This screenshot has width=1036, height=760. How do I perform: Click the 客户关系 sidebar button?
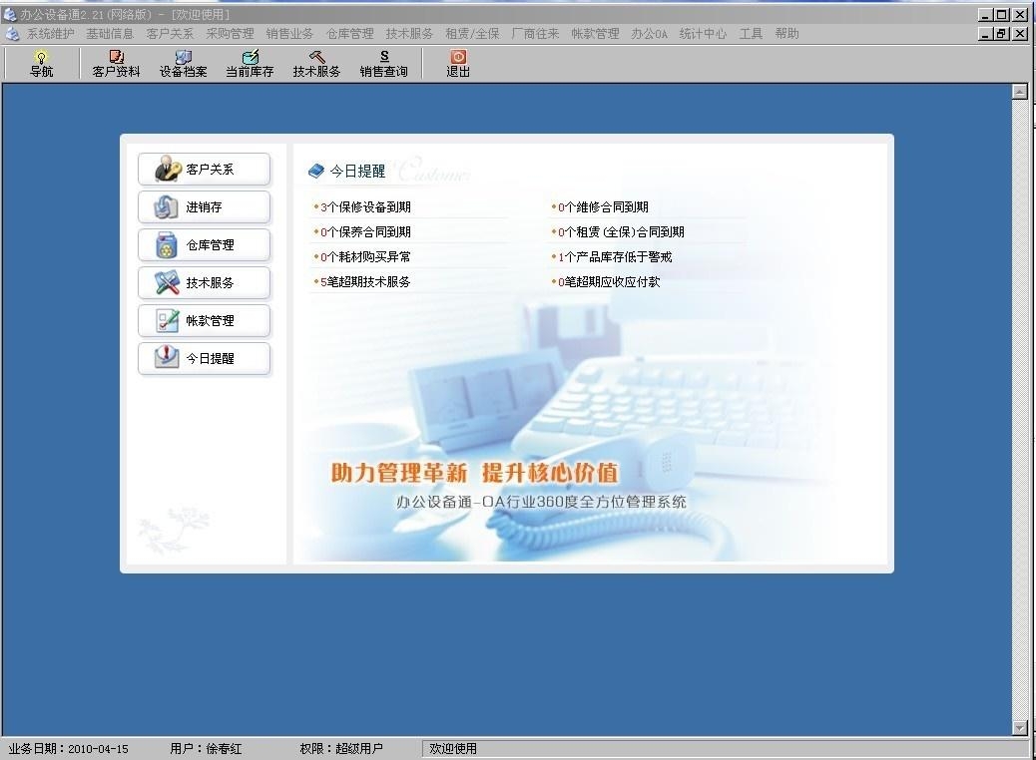pos(205,169)
